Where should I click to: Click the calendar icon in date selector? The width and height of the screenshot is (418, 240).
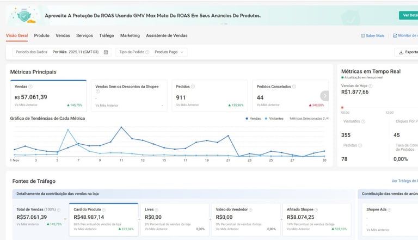[x=106, y=52]
